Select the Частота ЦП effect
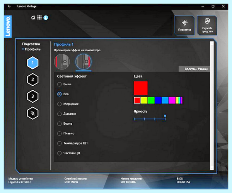This screenshot has height=193, width=232. 69,153
